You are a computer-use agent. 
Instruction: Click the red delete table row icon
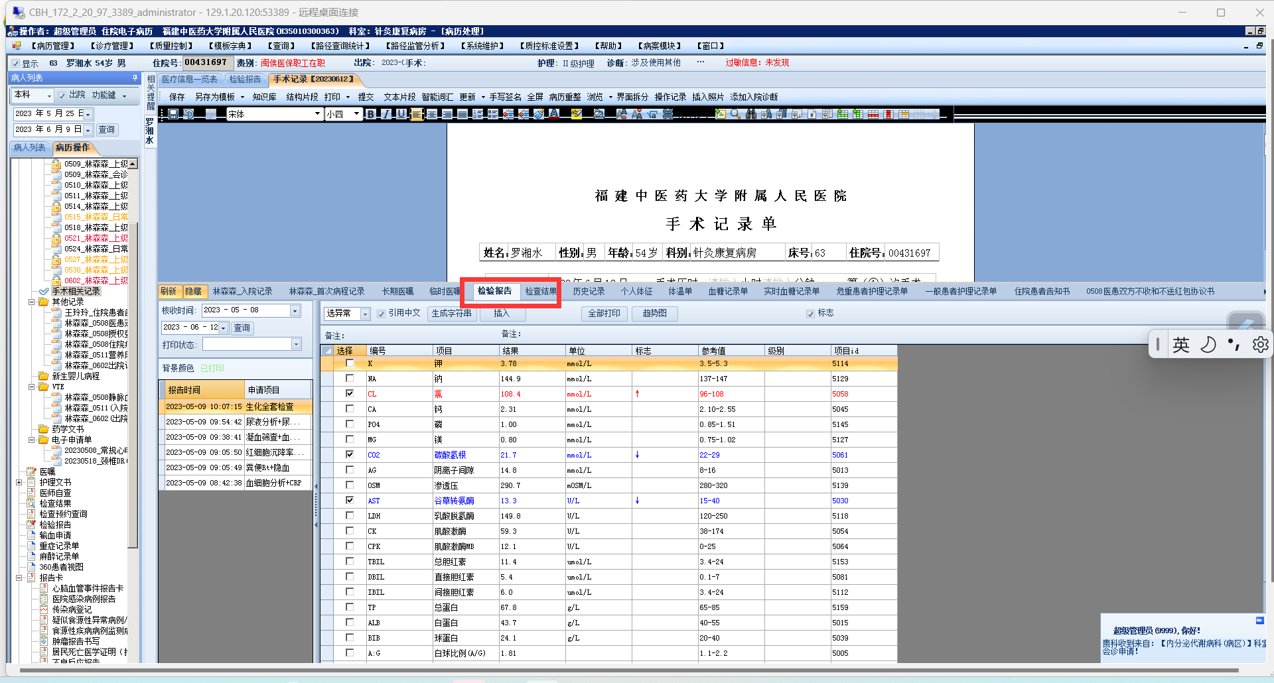873,114
